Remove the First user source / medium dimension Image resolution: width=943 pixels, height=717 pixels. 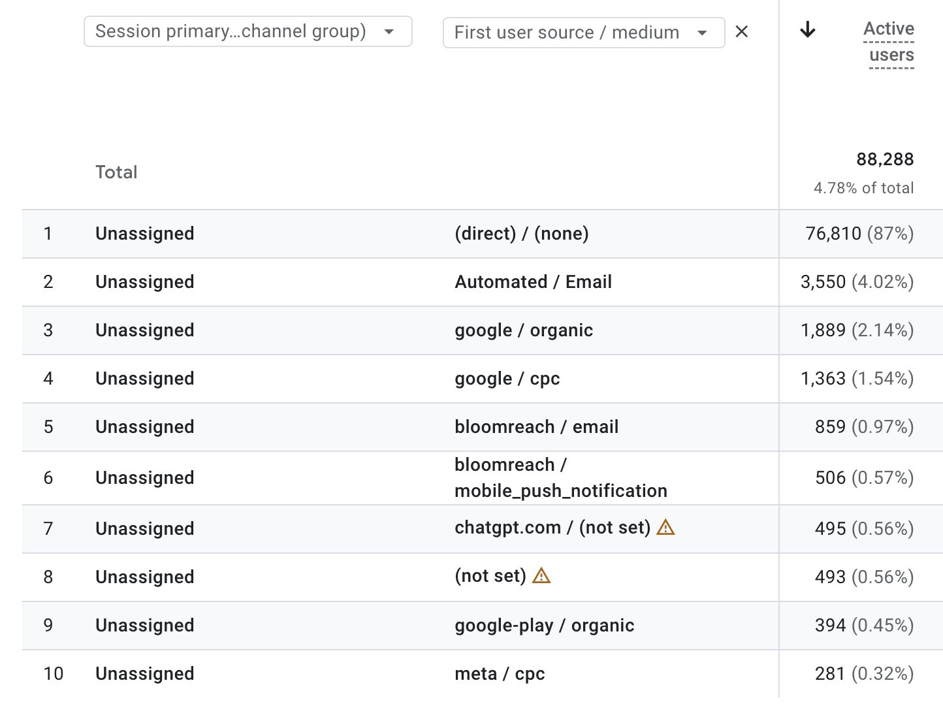tap(741, 32)
